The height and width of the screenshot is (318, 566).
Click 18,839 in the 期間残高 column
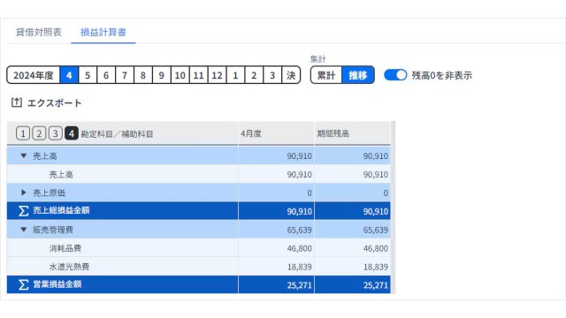[376, 267]
